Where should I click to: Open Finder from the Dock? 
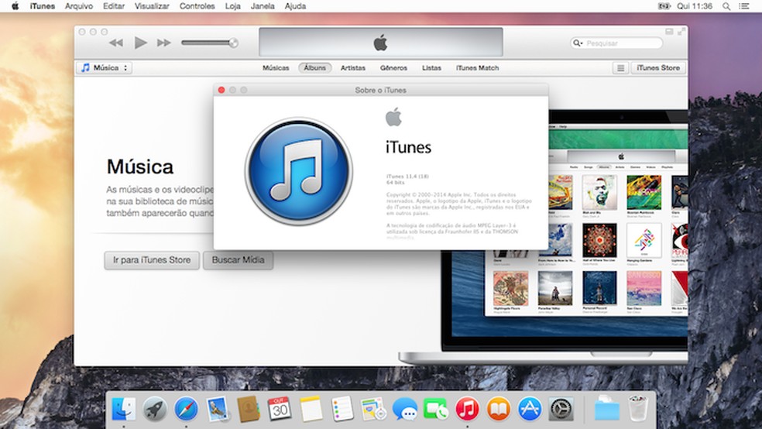(x=123, y=409)
